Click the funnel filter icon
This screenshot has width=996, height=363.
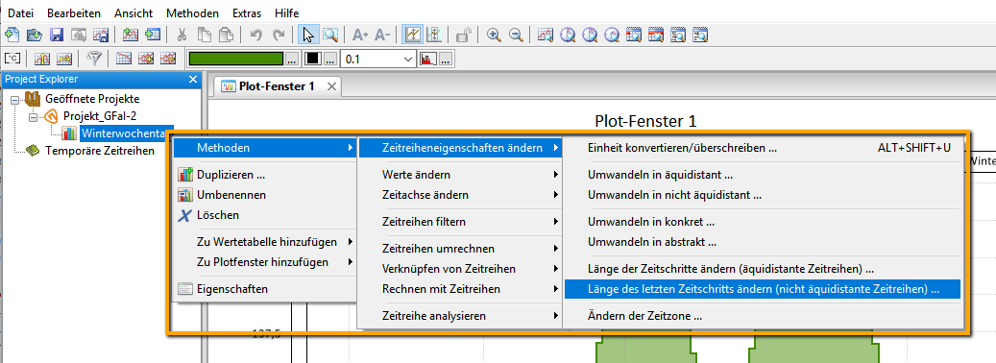pyautogui.click(x=94, y=59)
